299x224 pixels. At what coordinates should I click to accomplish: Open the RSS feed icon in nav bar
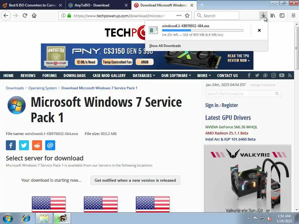[x=290, y=76]
